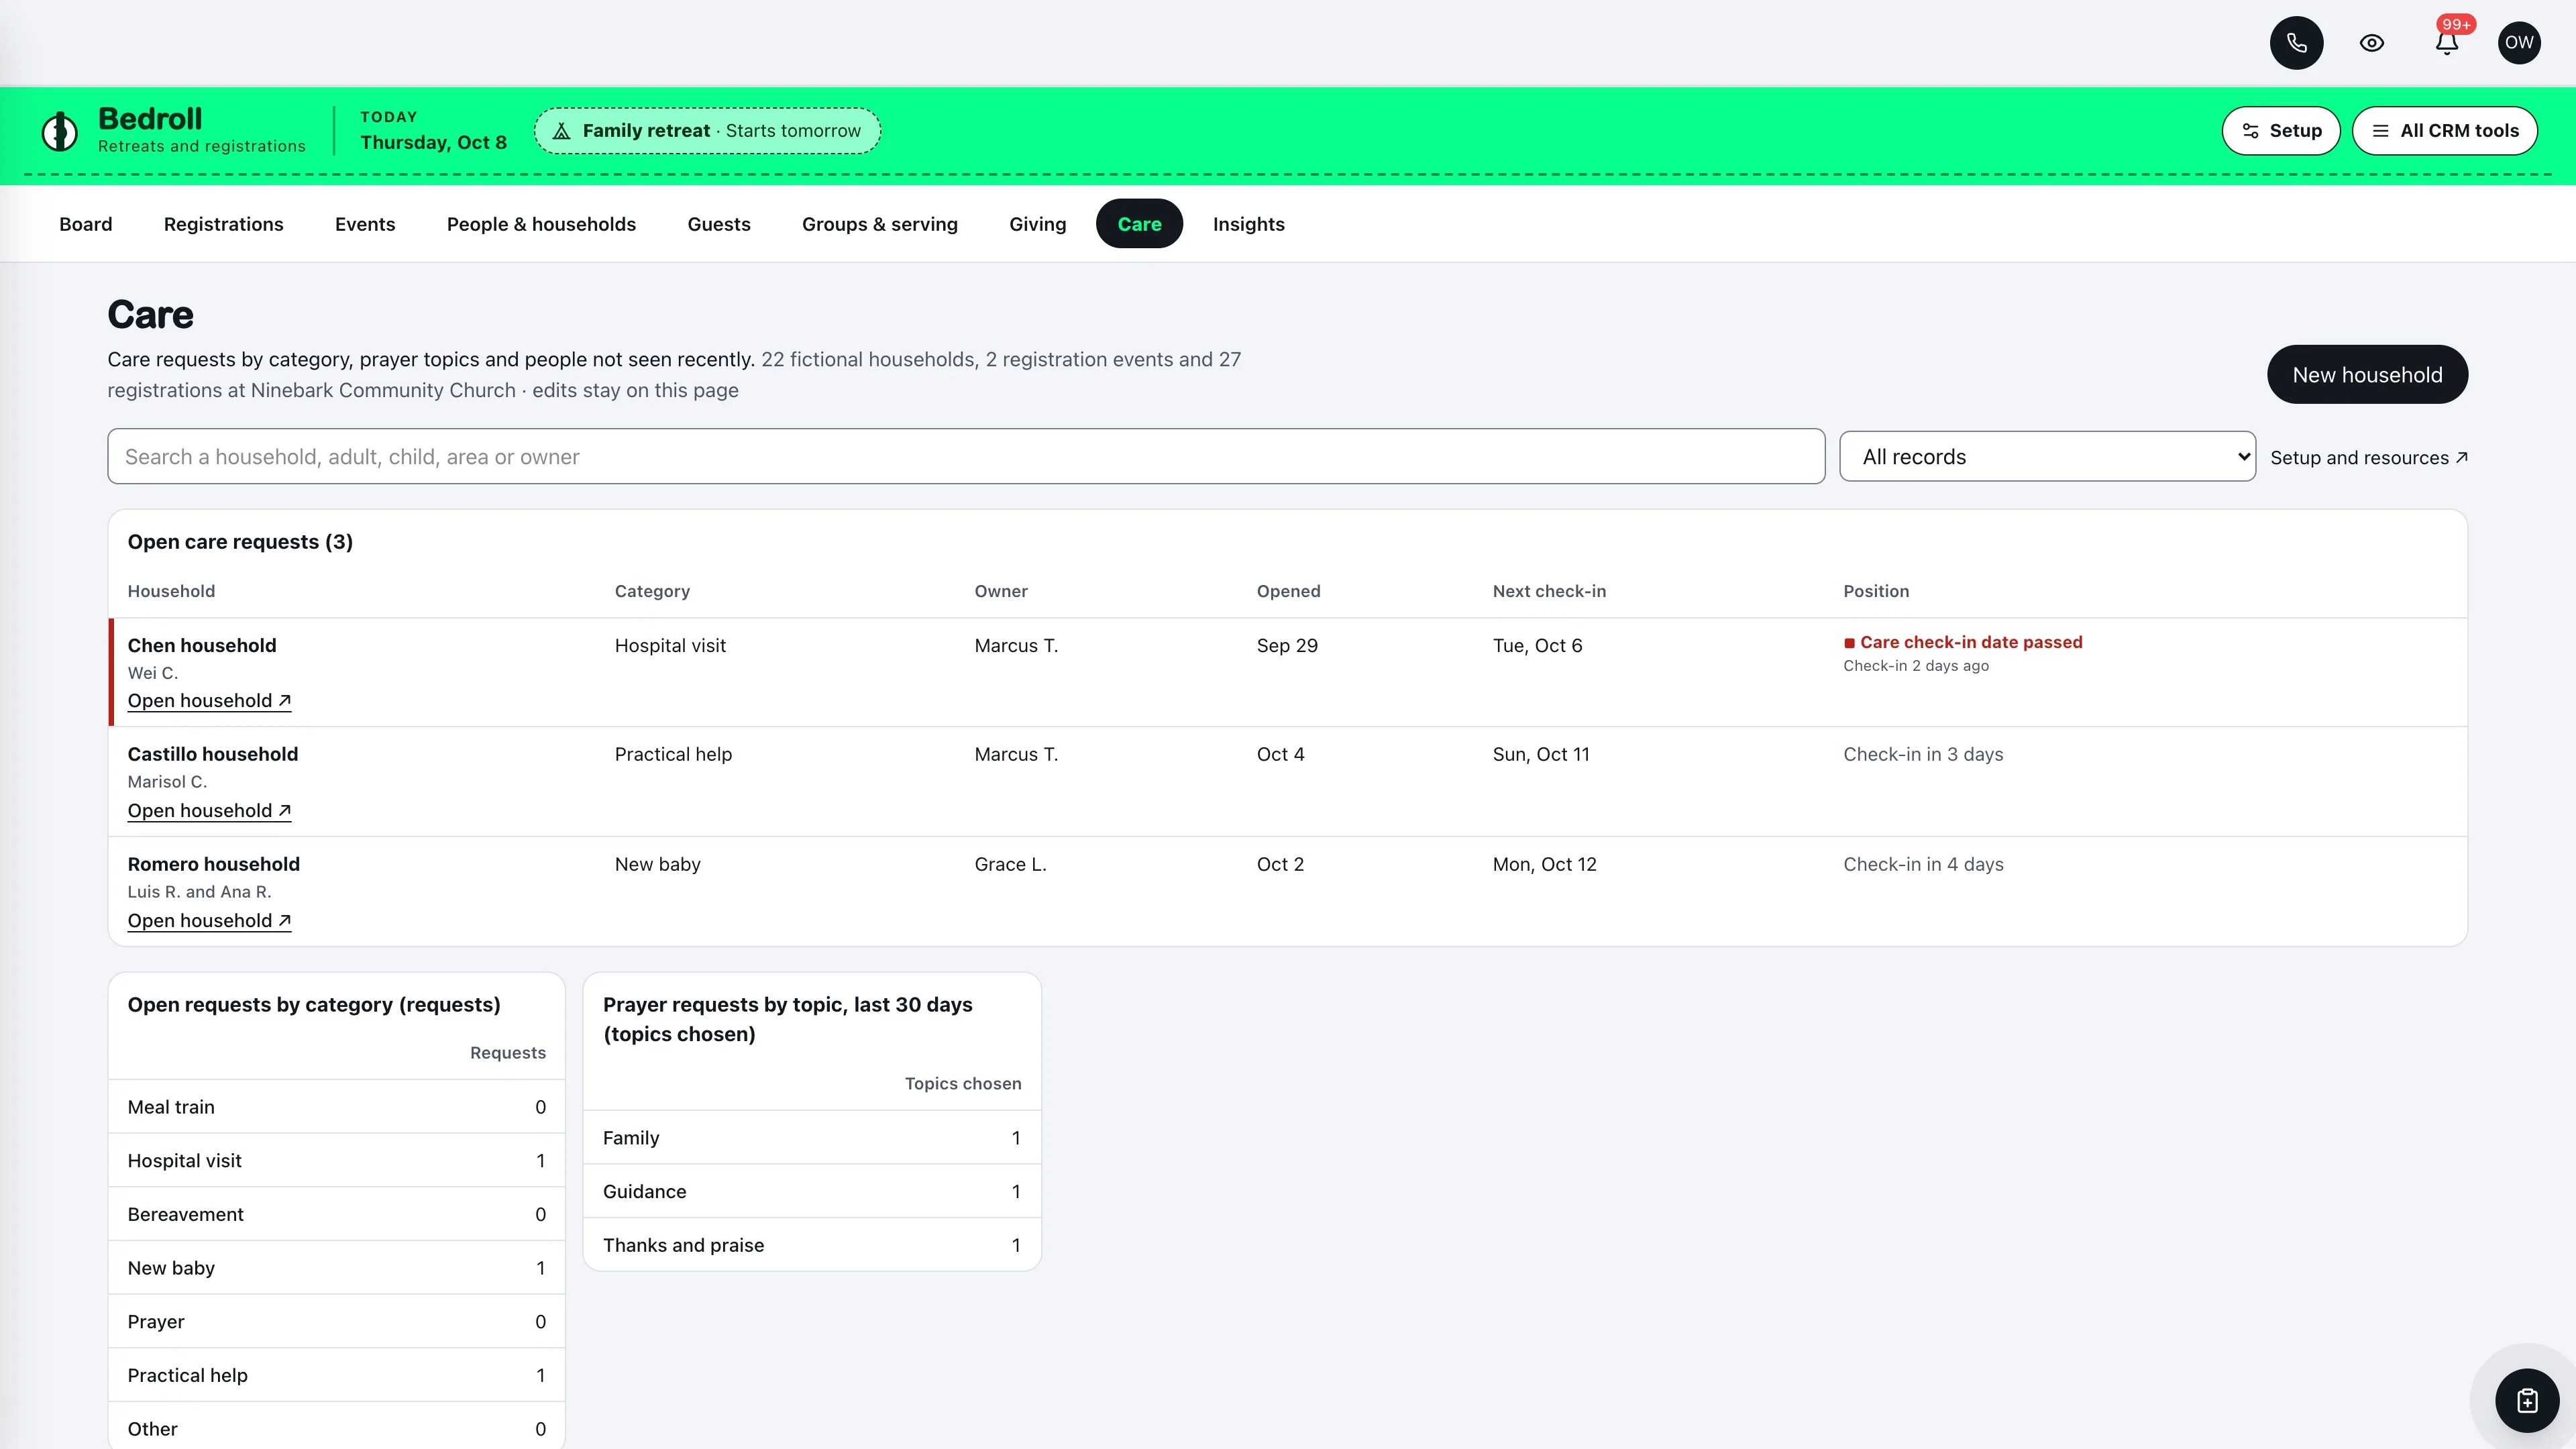
Task: Open the People & households tab
Action: click(541, 224)
